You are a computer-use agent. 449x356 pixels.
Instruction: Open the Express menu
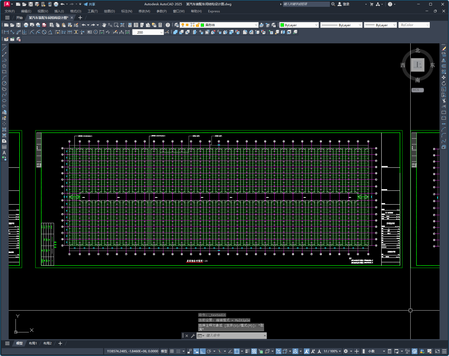pyautogui.click(x=214, y=11)
